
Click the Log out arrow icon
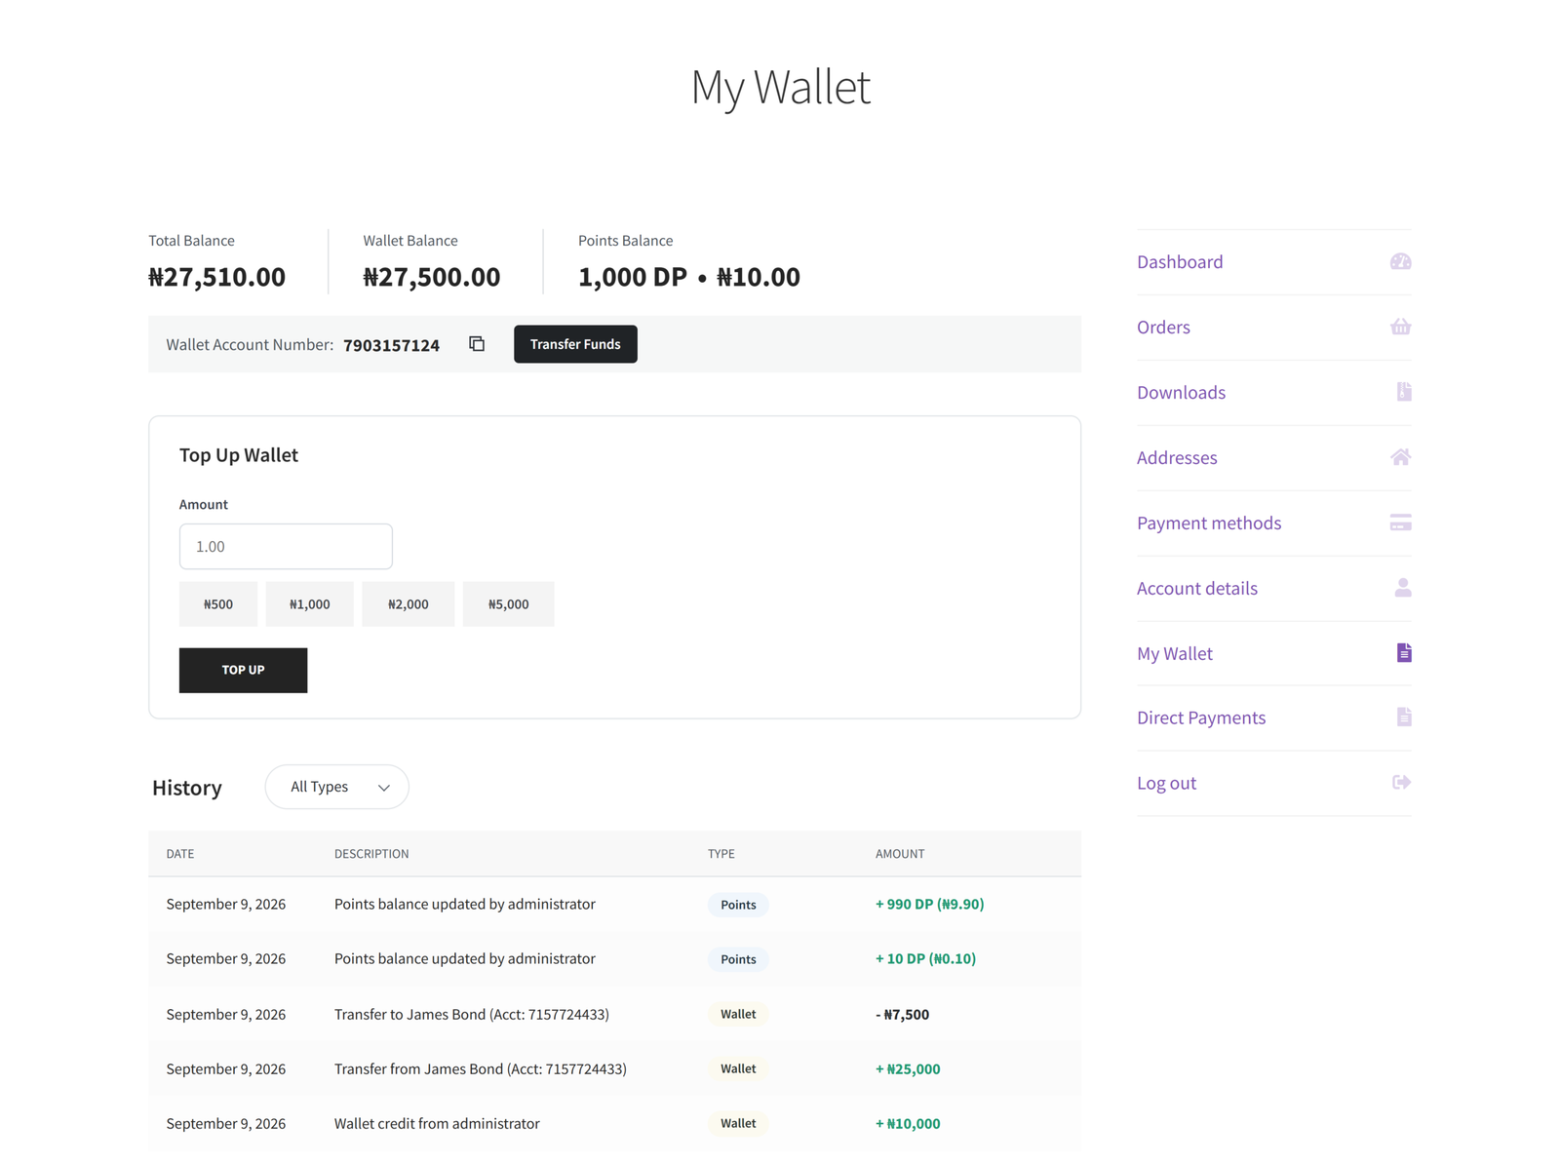pyautogui.click(x=1401, y=782)
